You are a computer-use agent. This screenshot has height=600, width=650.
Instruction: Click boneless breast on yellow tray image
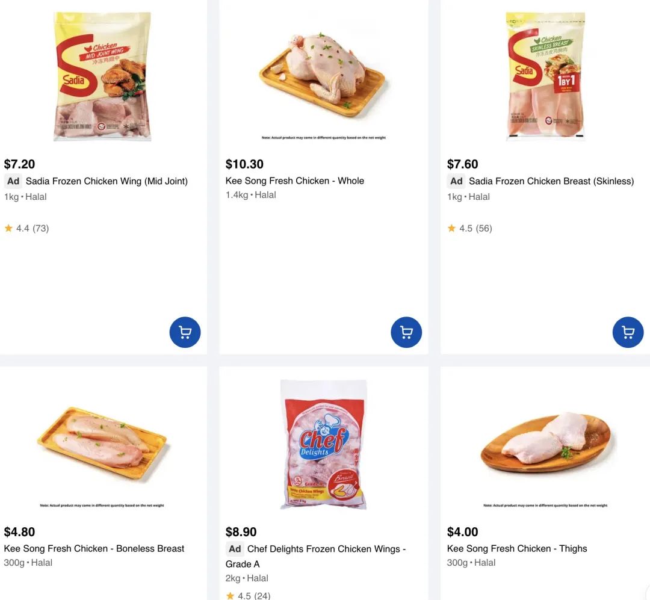point(102,444)
